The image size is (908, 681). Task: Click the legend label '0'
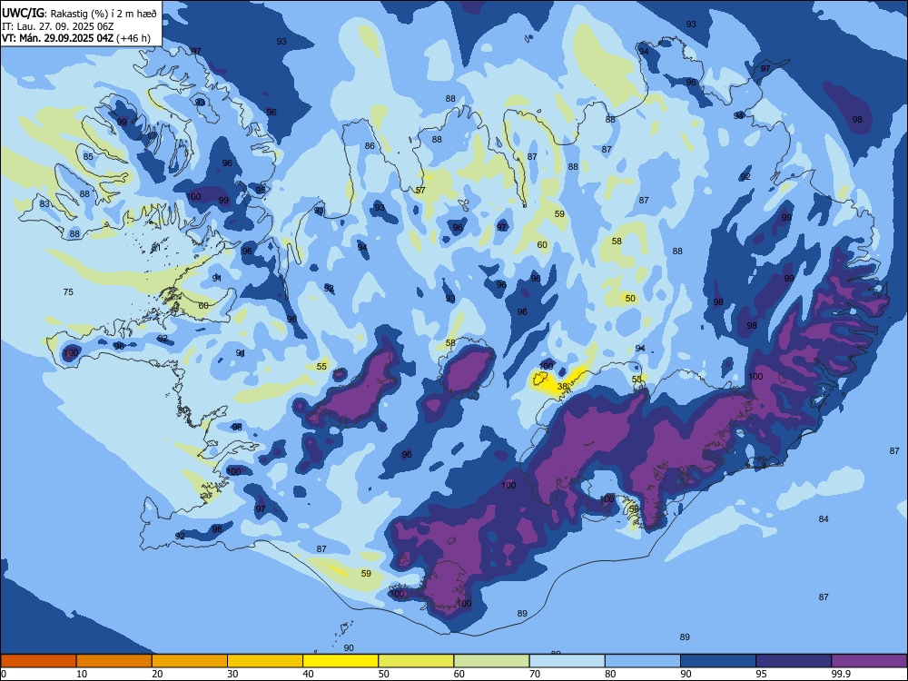coord(4,674)
